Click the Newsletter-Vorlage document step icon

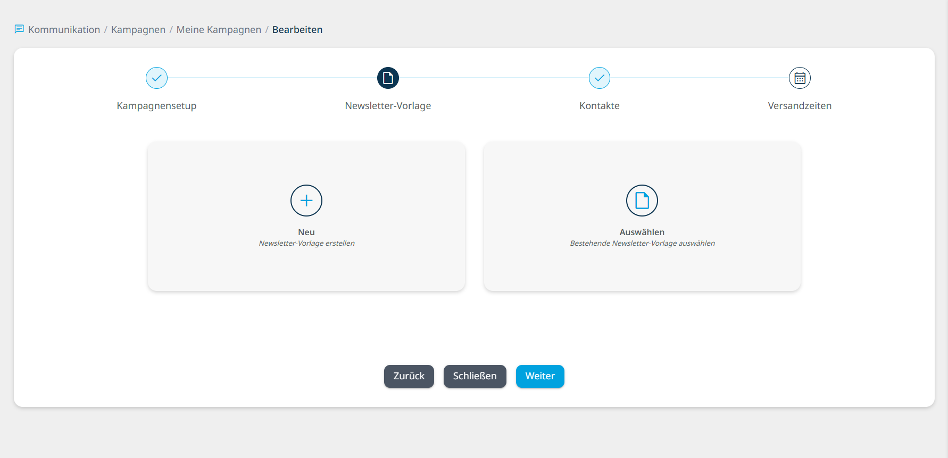(x=388, y=78)
